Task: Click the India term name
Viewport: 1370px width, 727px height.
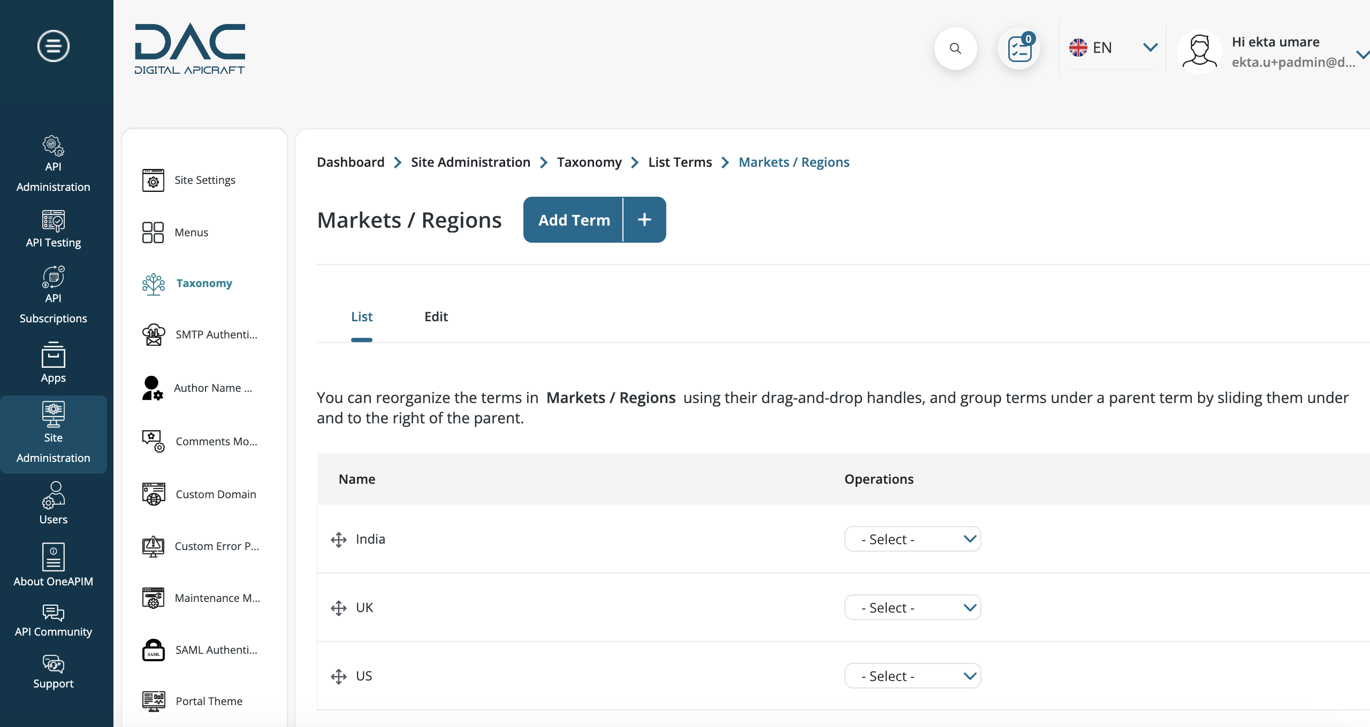Action: [370, 539]
